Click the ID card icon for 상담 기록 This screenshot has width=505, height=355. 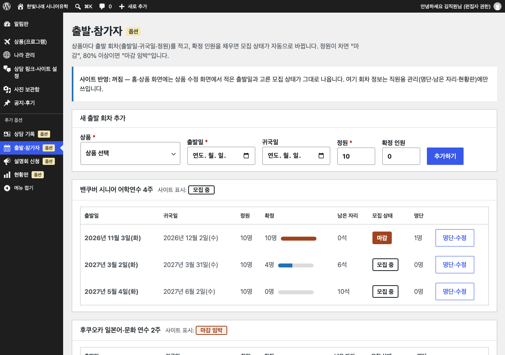pyautogui.click(x=7, y=134)
